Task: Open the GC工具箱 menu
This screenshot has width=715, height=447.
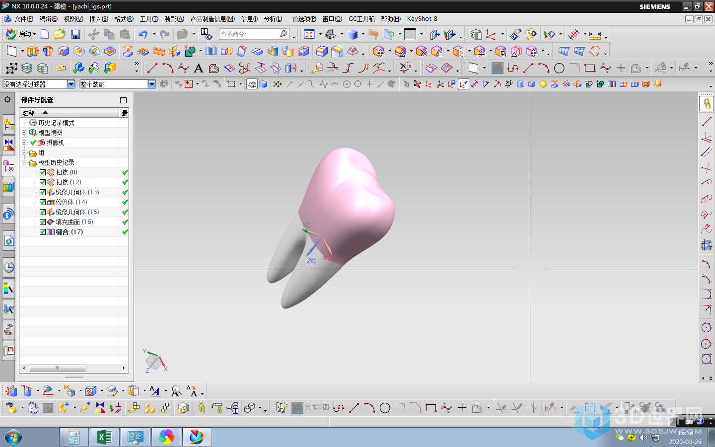Action: pos(361,19)
